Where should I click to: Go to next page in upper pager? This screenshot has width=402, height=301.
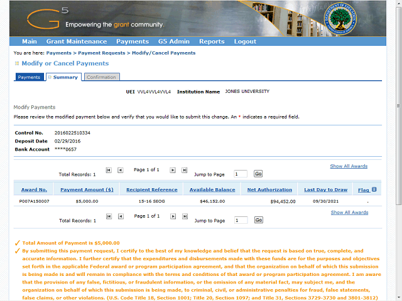coord(173,170)
